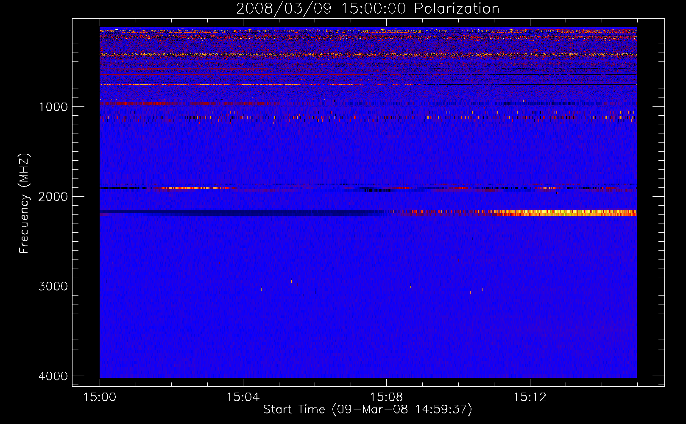Click the 4000 frequency tick label
This screenshot has width=686, height=424.
(x=53, y=376)
